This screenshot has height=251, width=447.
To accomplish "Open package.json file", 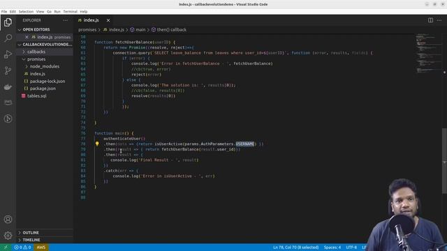I will pyautogui.click(x=45, y=89).
